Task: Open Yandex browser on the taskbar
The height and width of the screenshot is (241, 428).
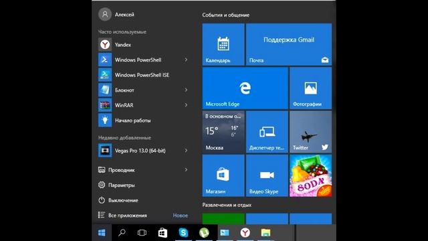Action: (245, 233)
